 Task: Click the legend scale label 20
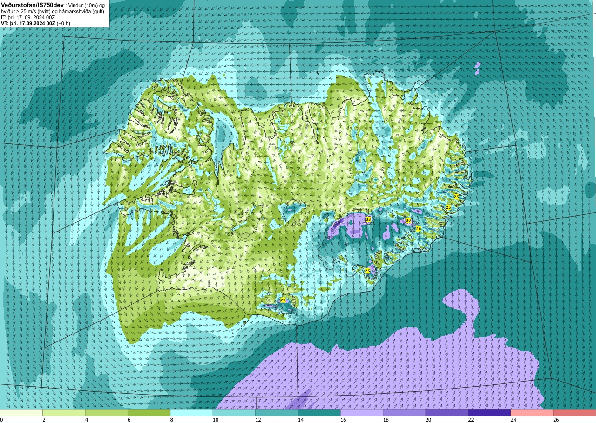428,420
